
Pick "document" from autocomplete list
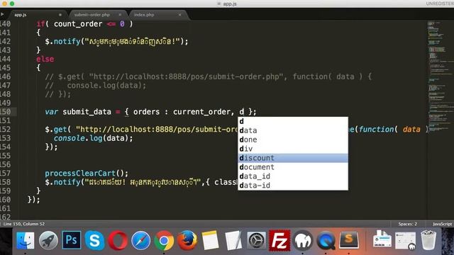pyautogui.click(x=293, y=167)
